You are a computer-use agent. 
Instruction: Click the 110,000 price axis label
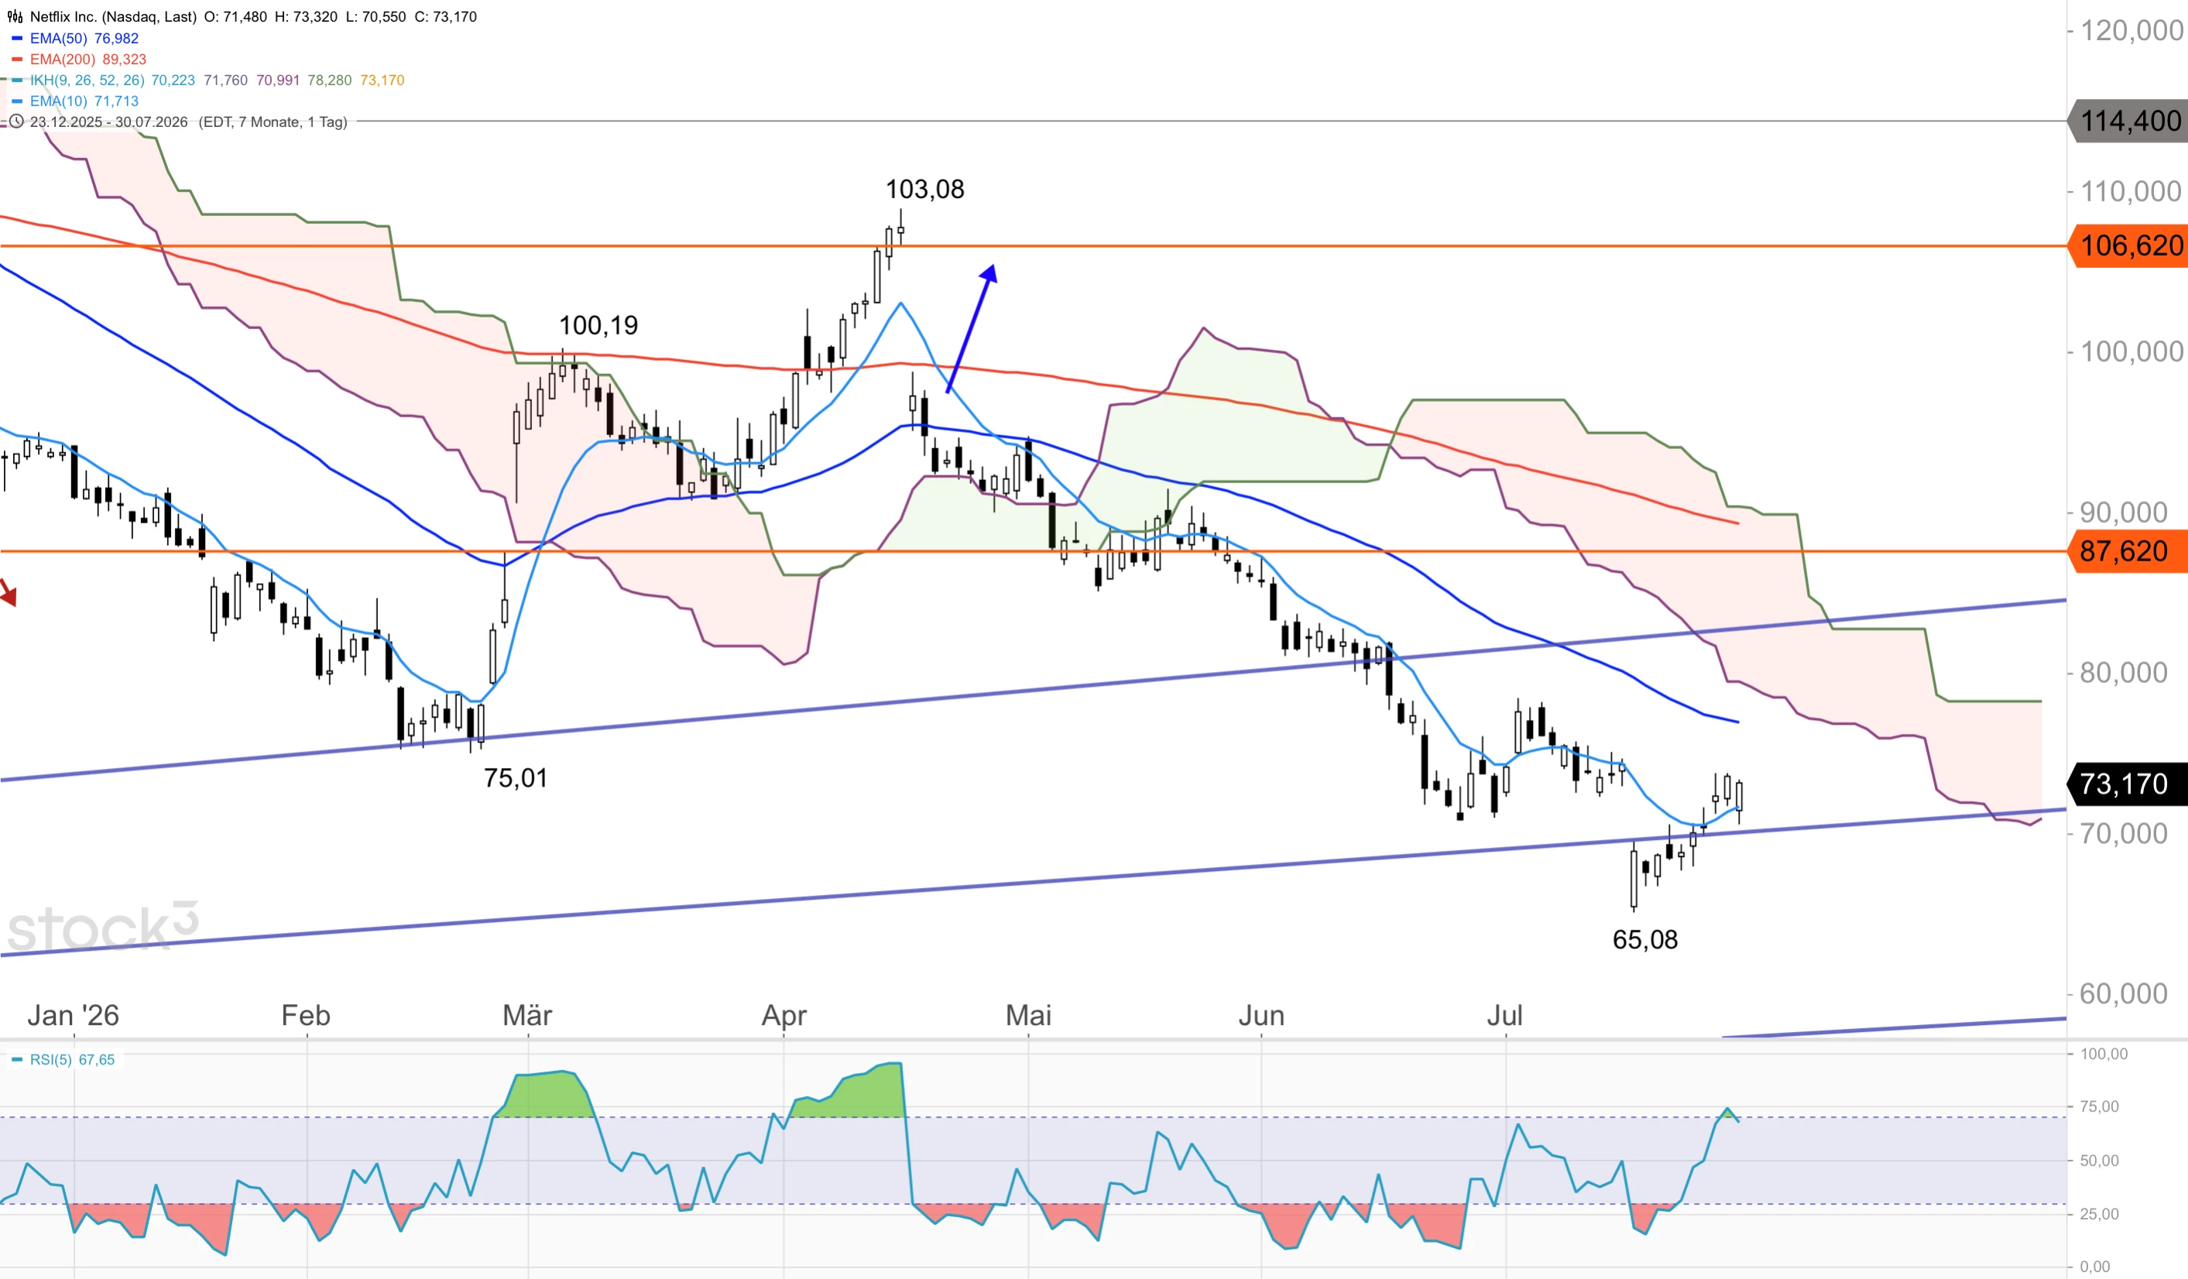click(x=2131, y=191)
